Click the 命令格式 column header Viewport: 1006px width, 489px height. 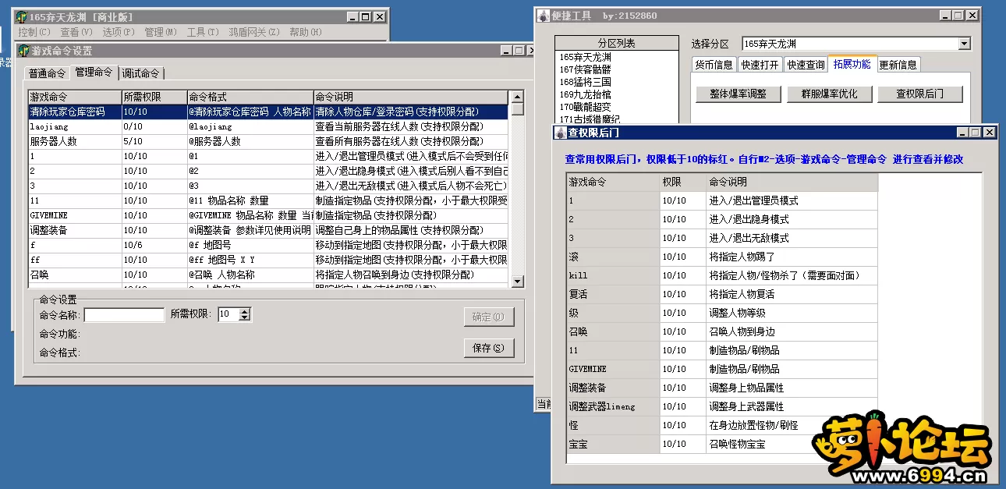click(x=250, y=97)
